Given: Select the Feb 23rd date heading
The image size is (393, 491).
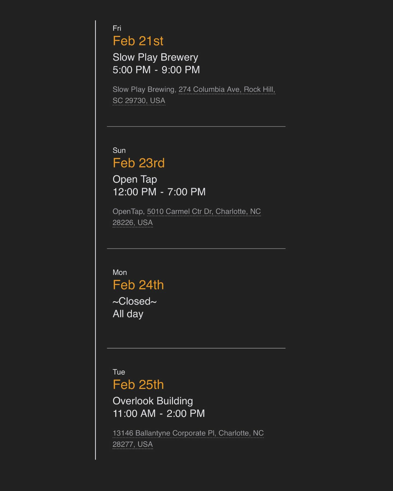Looking at the screenshot, I should [139, 163].
